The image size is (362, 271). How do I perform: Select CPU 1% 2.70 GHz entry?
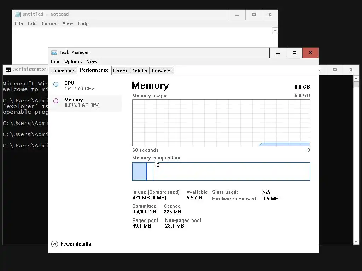coord(86,86)
